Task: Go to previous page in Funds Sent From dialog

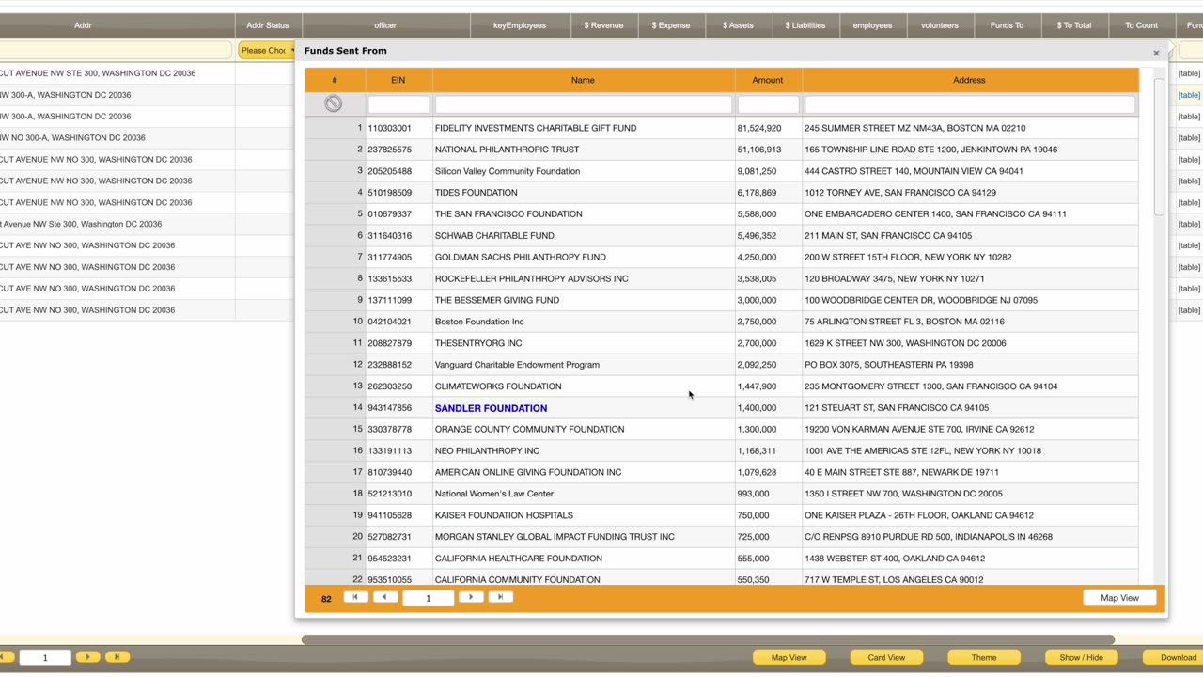Action: pyautogui.click(x=385, y=597)
